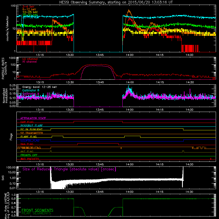Viewport: 219px width, 219px height.
Task: Click the 0.05 tick on modulation axis
Action: (12, 102)
